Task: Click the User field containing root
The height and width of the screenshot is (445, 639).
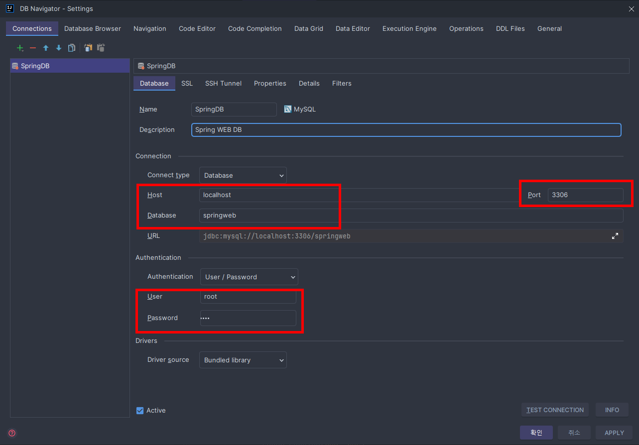Action: coord(248,297)
